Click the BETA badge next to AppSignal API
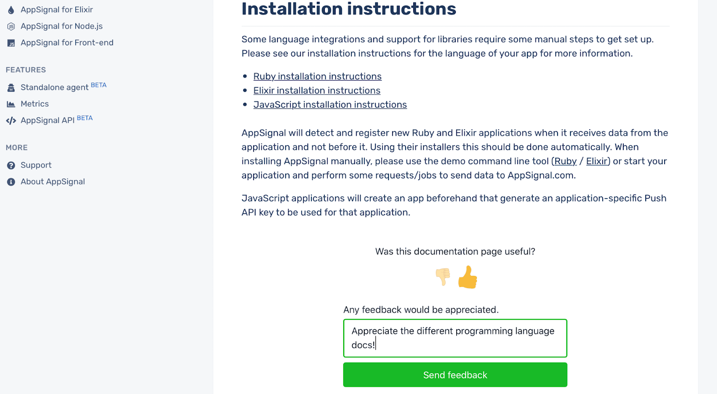Image resolution: width=717 pixels, height=394 pixels. click(x=85, y=117)
